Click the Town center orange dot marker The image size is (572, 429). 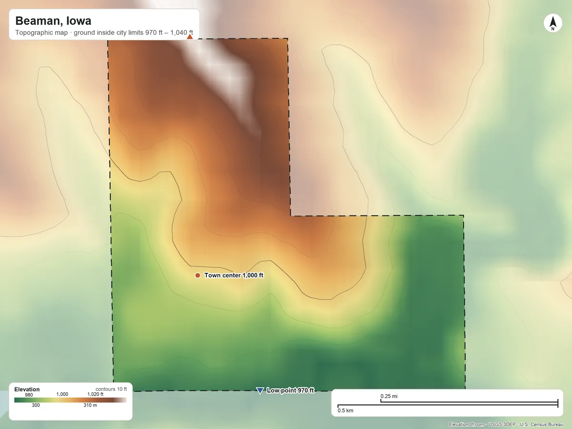(197, 276)
